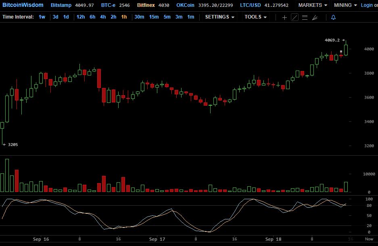378x246 pixels.
Task: Click the LTC/USD ticker link
Action: [x=249, y=5]
